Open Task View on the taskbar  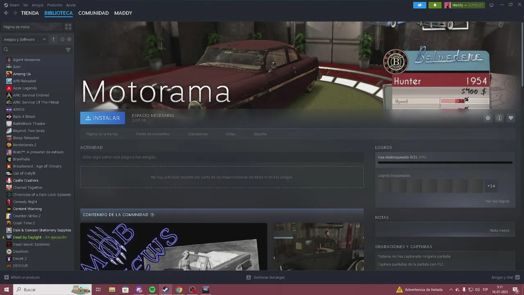(x=98, y=290)
